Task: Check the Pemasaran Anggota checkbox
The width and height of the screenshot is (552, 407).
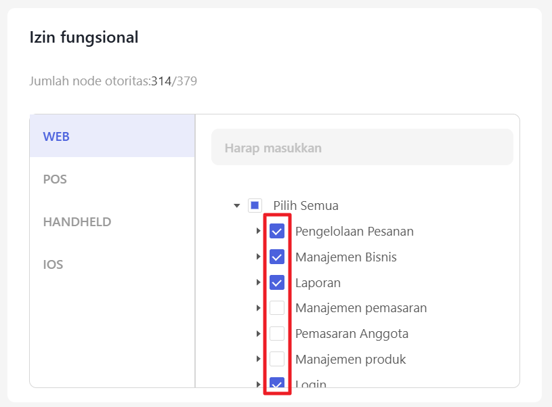Action: coord(277,334)
